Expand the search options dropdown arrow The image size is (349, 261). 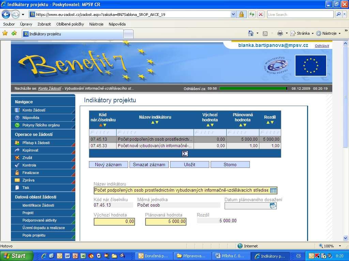[x=344, y=15]
